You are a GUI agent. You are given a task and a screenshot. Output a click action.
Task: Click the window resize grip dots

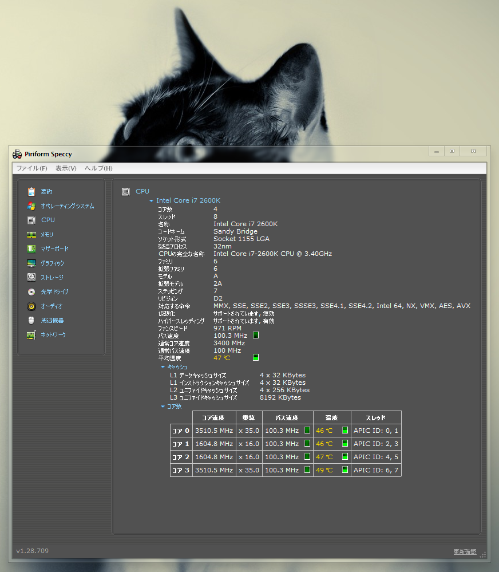coord(483,554)
